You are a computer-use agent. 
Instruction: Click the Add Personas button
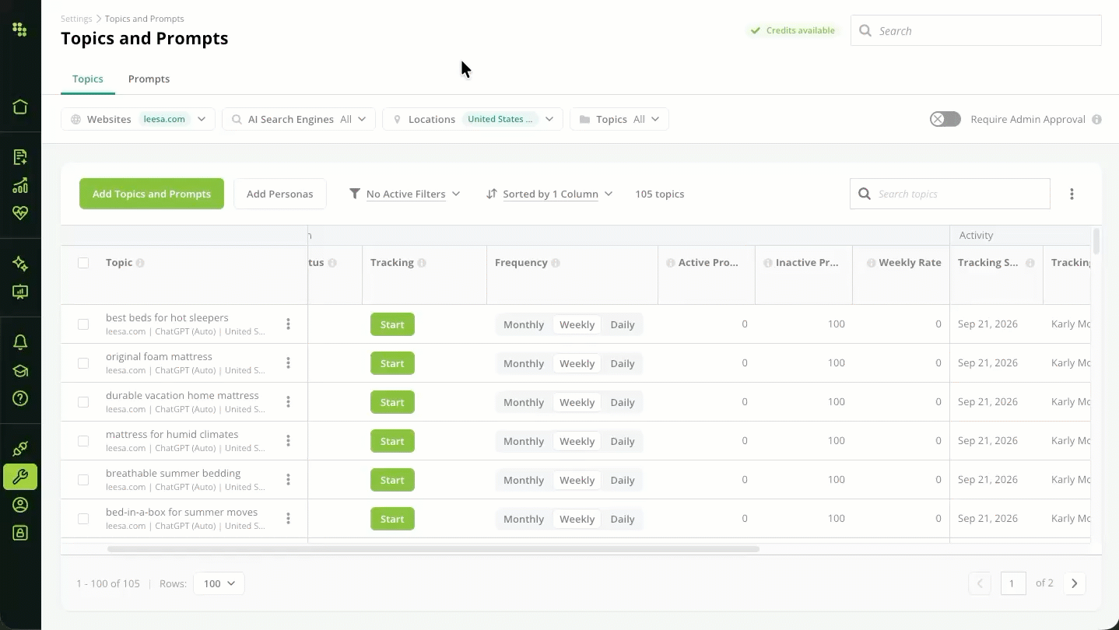pyautogui.click(x=280, y=194)
